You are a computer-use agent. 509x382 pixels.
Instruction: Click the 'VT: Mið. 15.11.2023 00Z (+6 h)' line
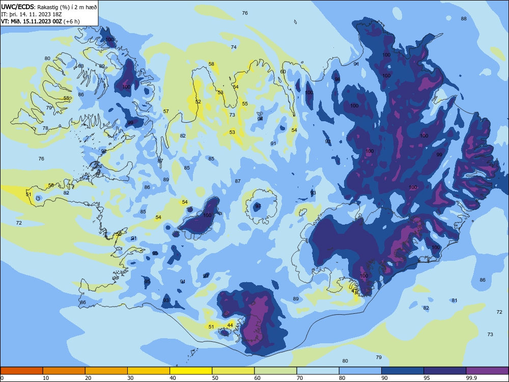pos(40,21)
